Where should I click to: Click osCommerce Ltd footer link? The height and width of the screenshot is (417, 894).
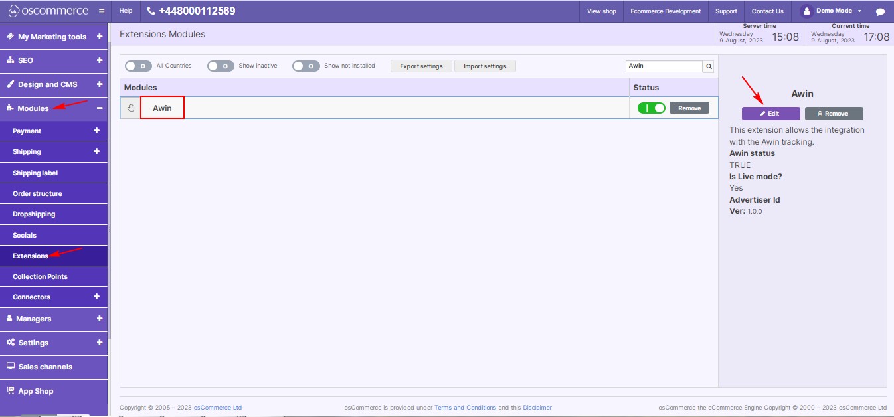pyautogui.click(x=218, y=408)
